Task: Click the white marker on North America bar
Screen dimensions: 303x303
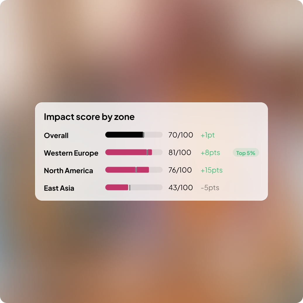Action: tap(136, 170)
